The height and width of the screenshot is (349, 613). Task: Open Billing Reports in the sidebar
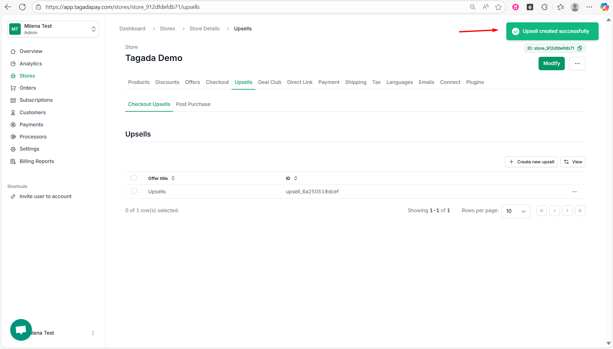[36, 161]
